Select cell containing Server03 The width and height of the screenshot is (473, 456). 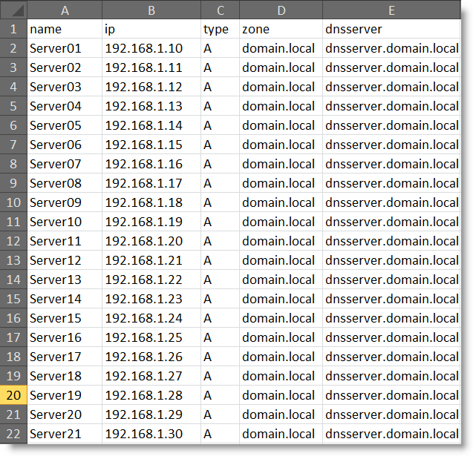(x=65, y=87)
